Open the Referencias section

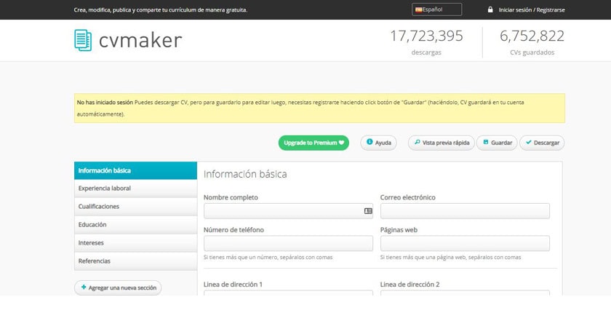point(135,261)
